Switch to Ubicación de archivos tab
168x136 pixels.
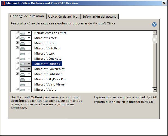coord(63,17)
